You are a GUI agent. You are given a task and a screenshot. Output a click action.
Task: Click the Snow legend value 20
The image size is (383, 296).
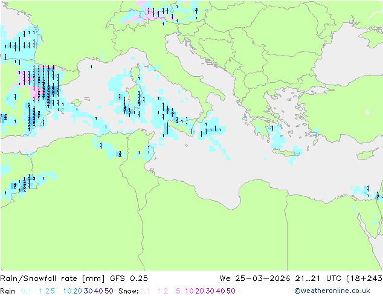tap(199, 291)
